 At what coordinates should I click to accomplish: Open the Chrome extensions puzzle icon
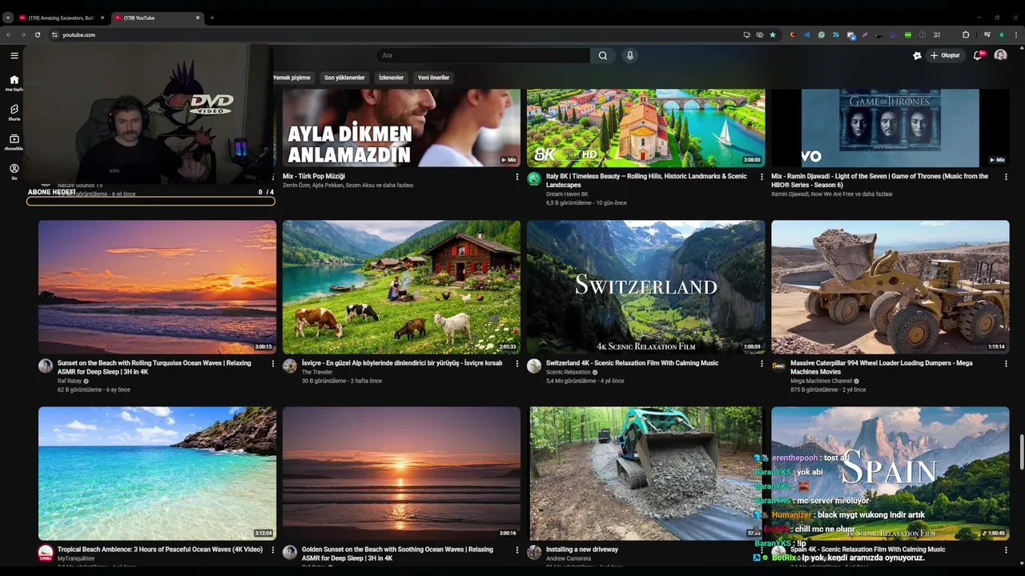click(966, 34)
